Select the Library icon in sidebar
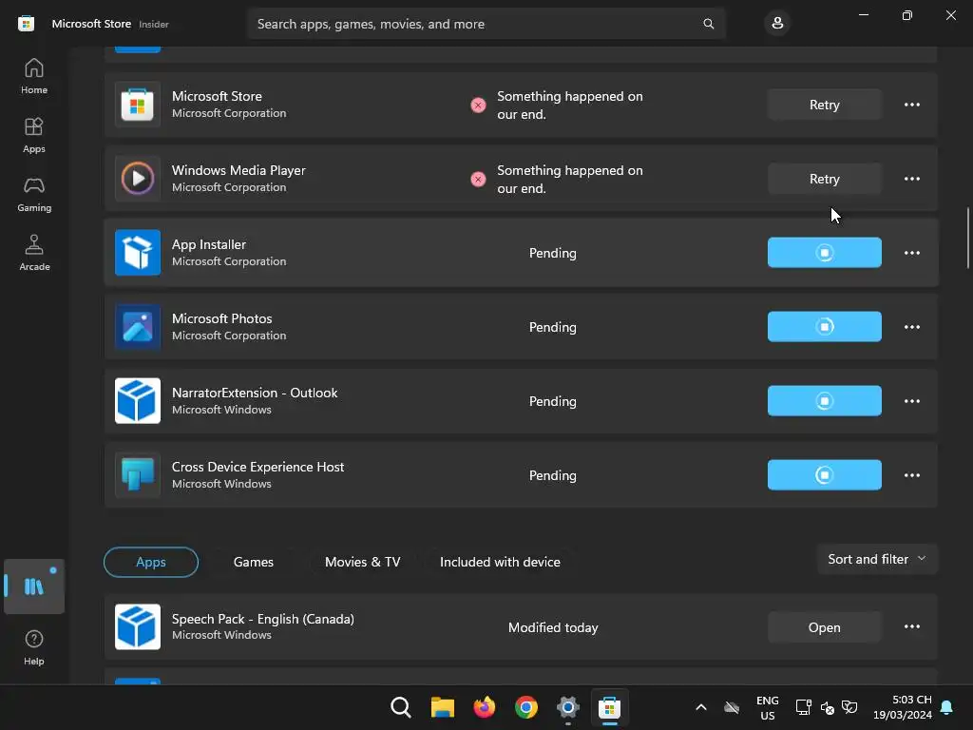 click(x=34, y=586)
